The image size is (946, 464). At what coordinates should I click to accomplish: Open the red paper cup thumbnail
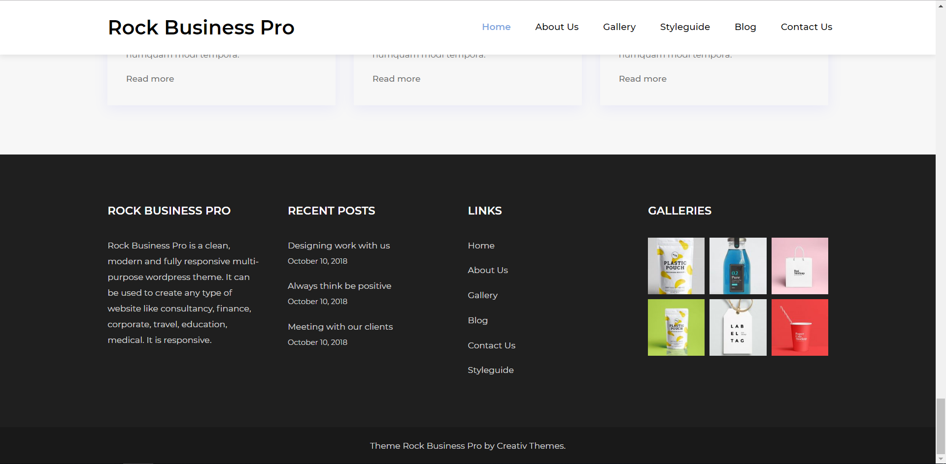coord(799,327)
